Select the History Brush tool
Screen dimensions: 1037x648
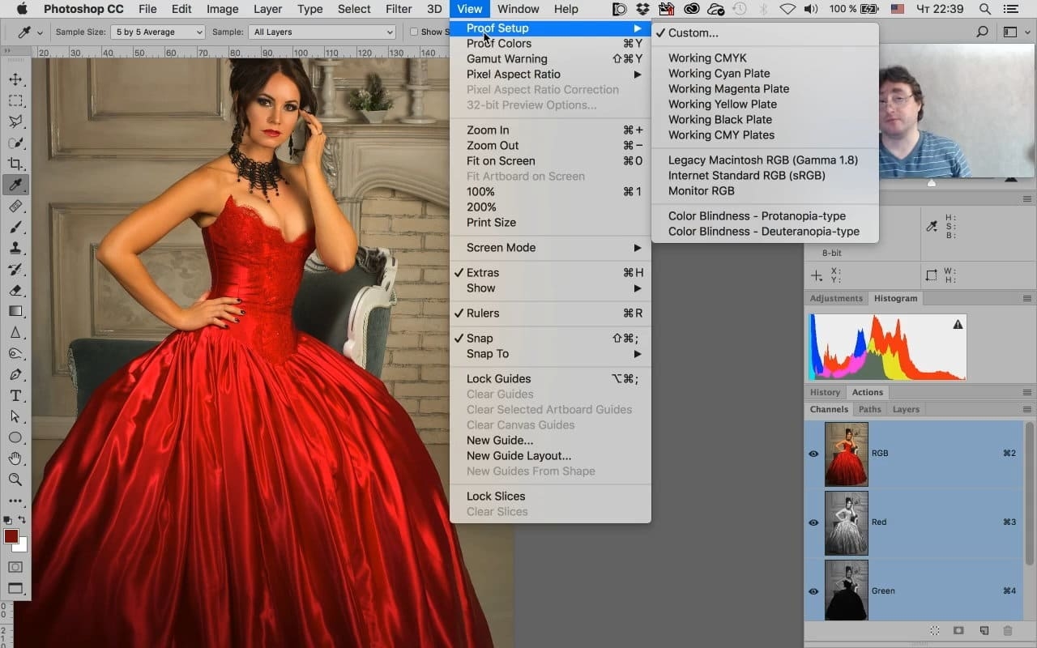15,269
